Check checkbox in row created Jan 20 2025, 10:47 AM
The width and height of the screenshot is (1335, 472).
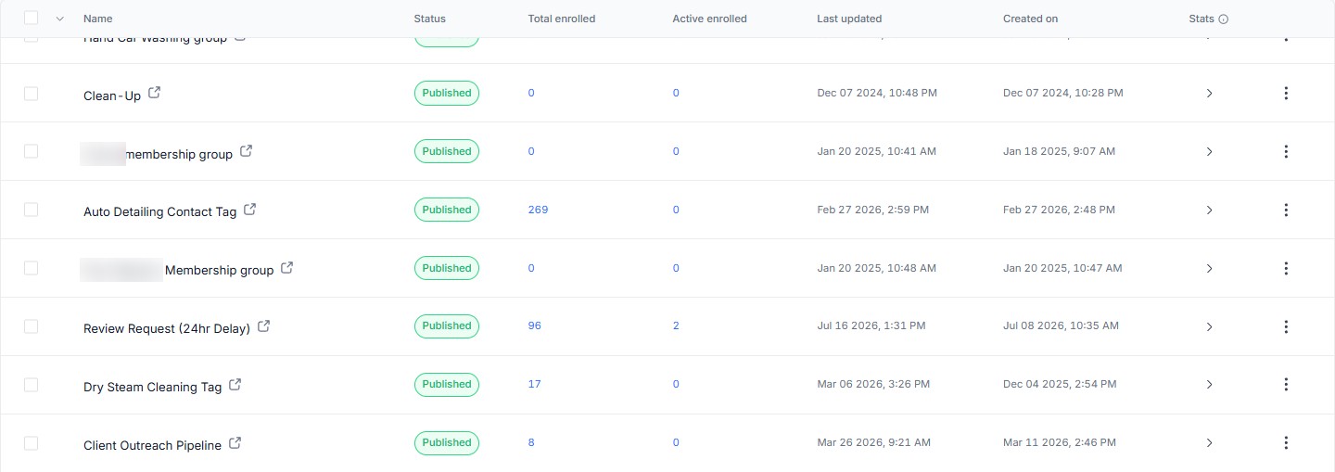coord(32,268)
